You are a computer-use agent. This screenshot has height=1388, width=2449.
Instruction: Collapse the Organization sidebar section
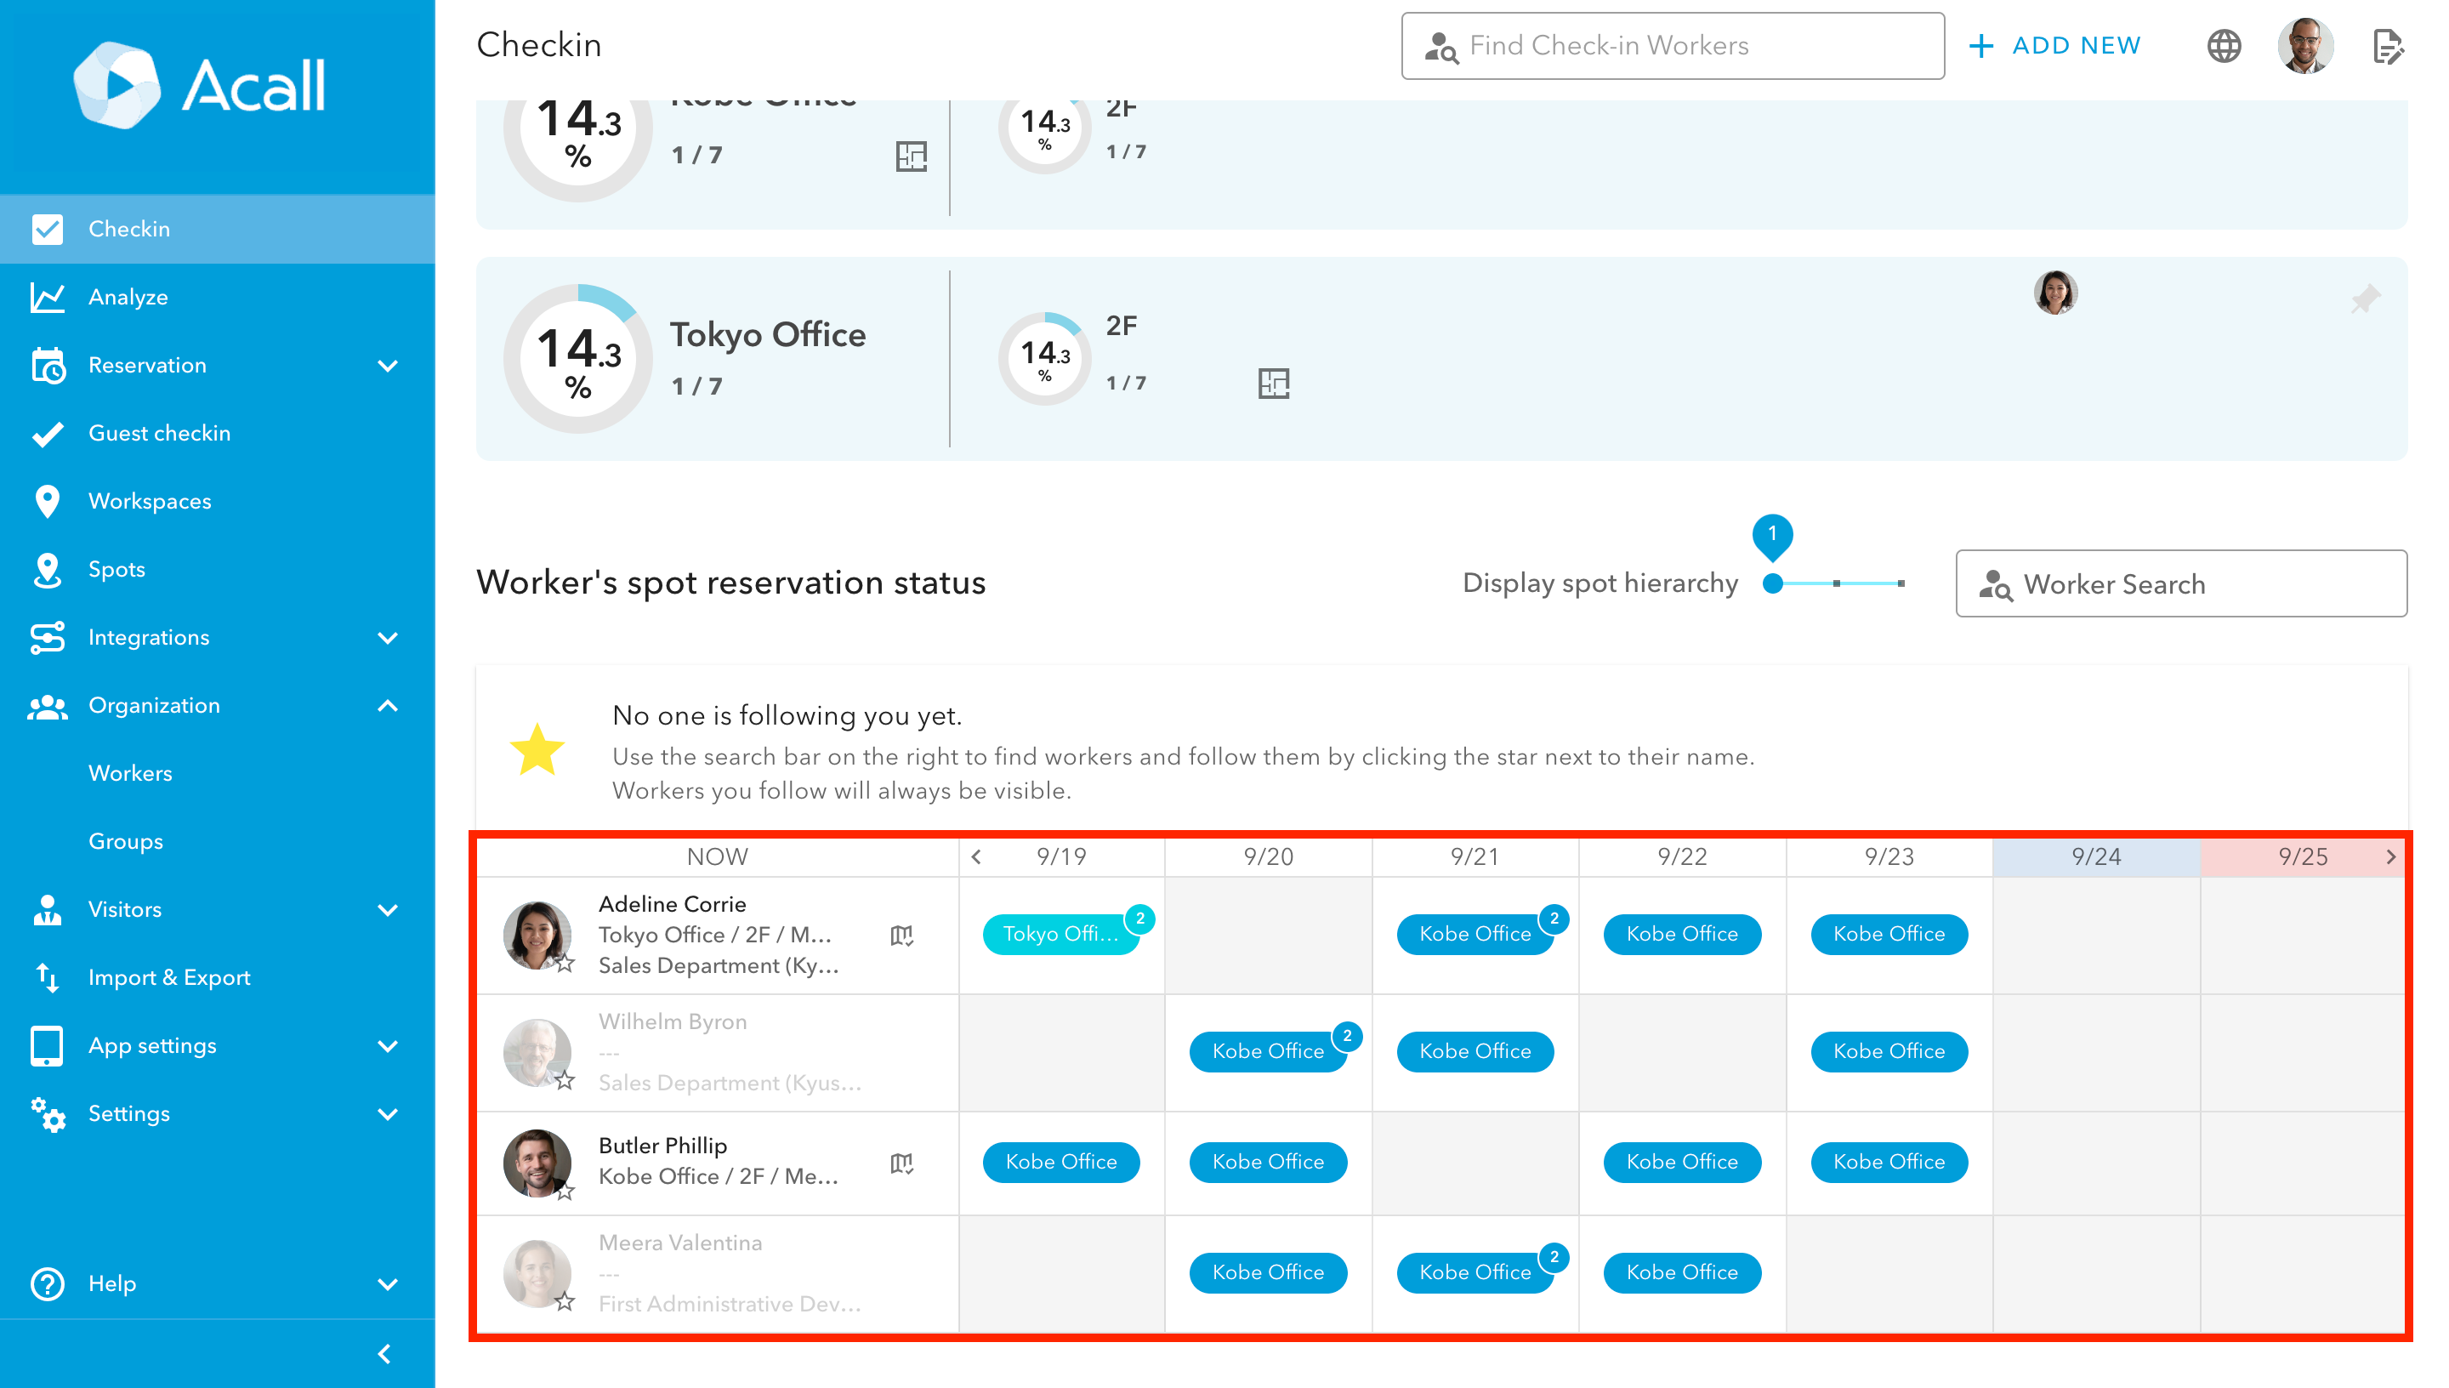(x=387, y=707)
